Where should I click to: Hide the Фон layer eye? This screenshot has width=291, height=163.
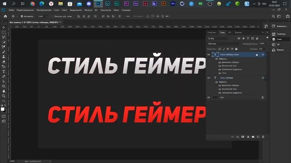click(209, 97)
